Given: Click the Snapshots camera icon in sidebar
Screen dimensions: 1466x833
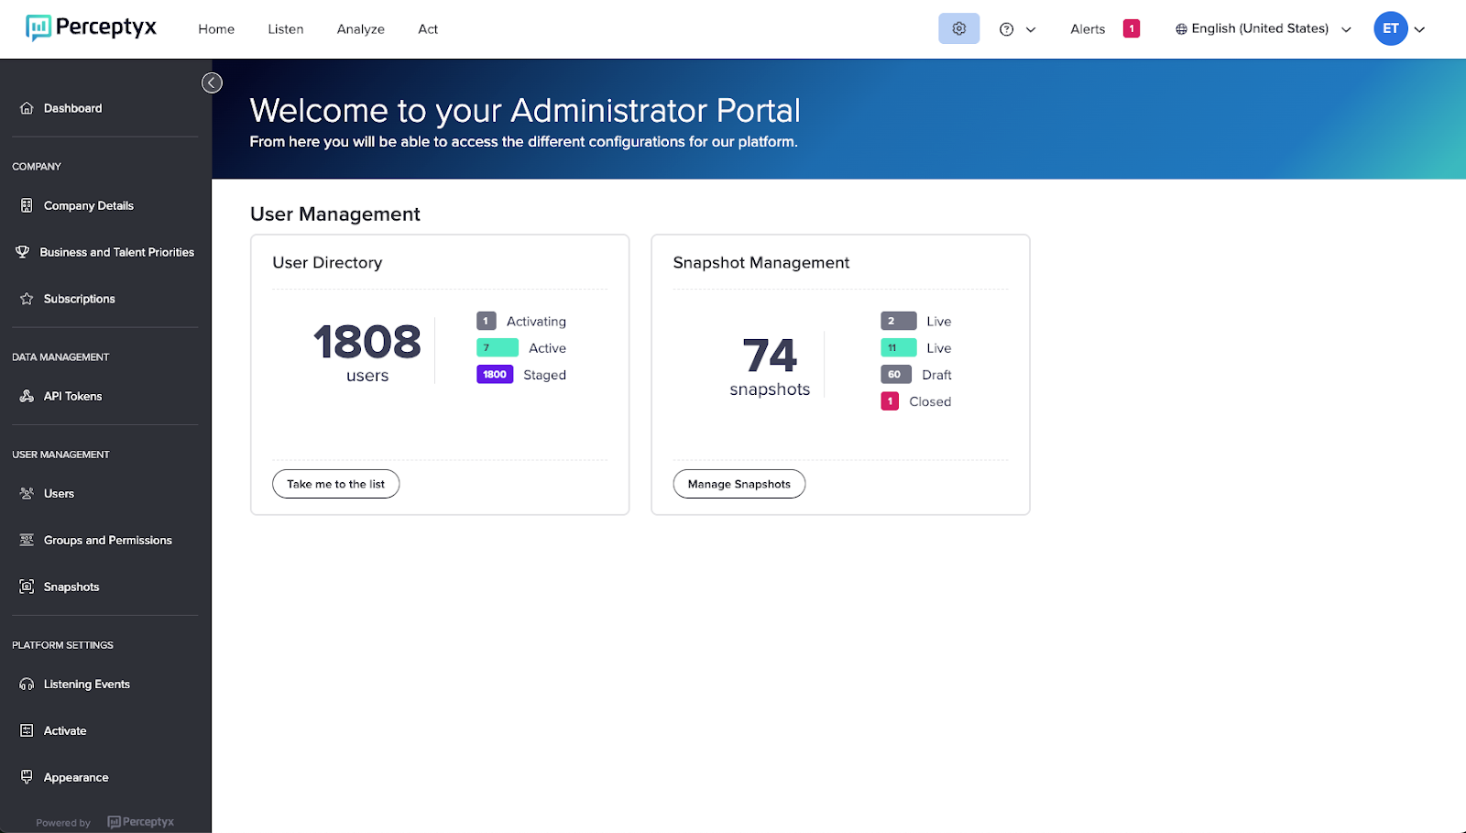Looking at the screenshot, I should (x=27, y=587).
